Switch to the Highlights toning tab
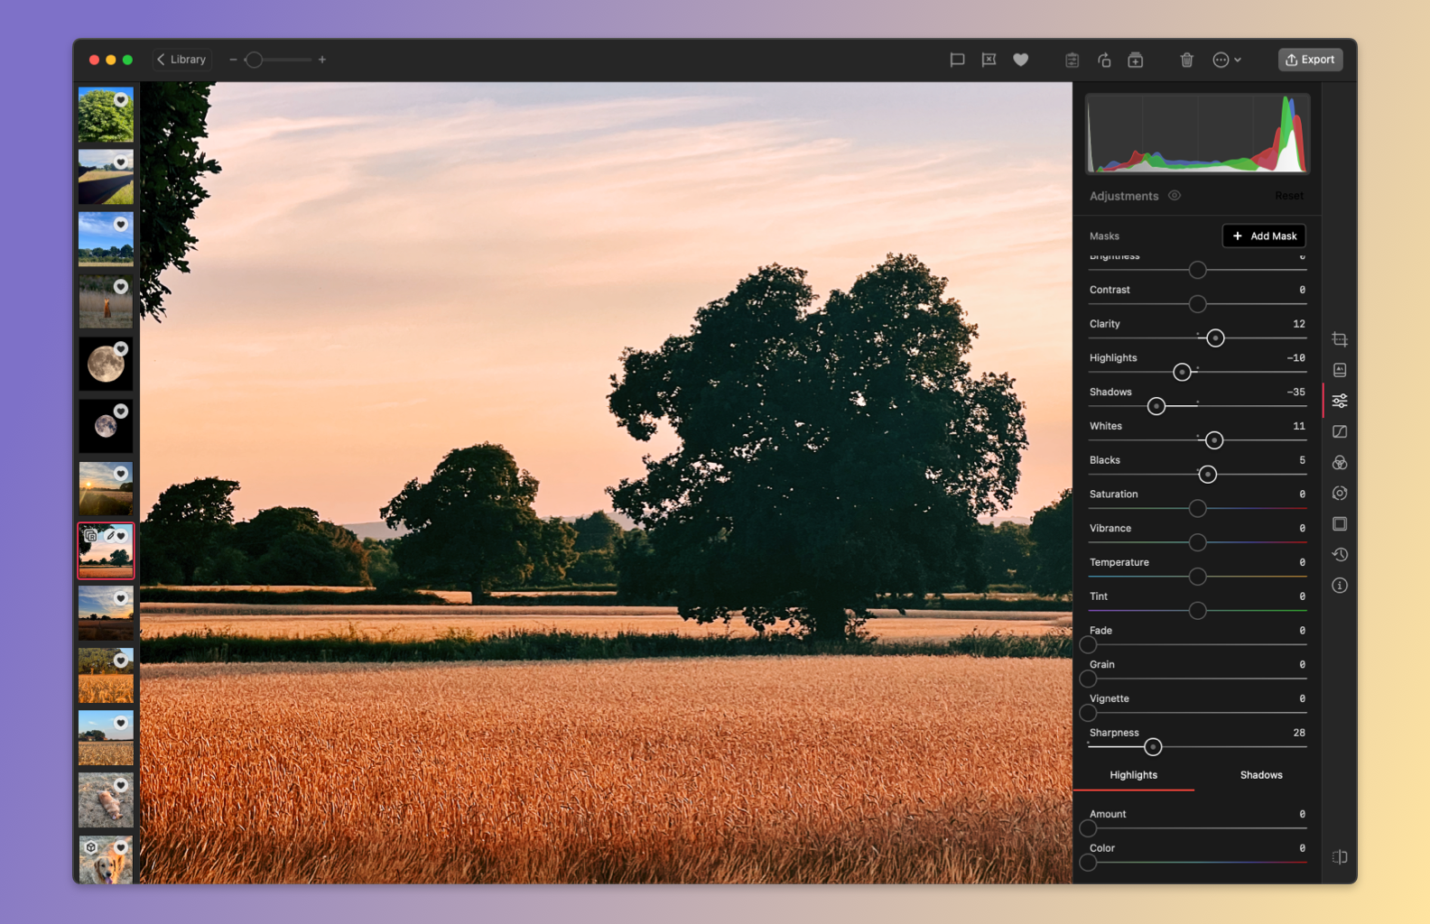This screenshot has height=924, width=1430. pos(1133,775)
